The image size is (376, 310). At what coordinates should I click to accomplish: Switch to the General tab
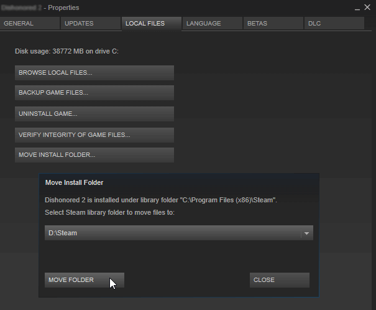(30, 23)
